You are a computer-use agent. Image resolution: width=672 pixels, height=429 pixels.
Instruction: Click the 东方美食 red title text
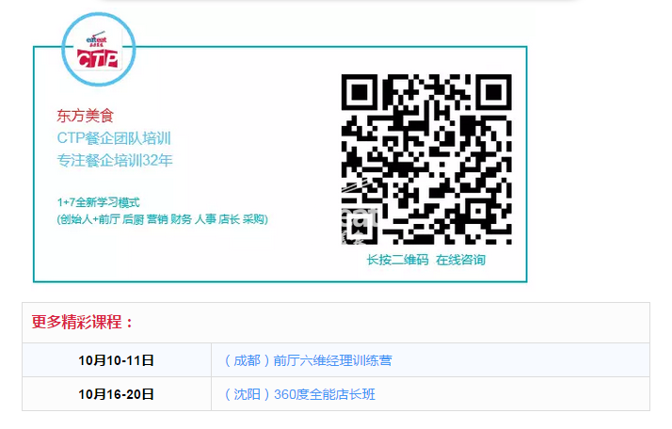pyautogui.click(x=85, y=116)
